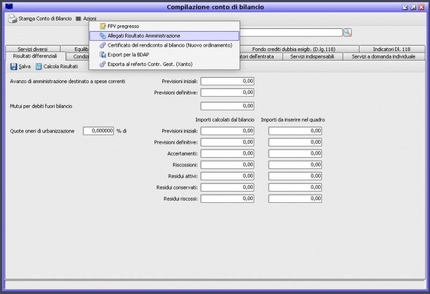The width and height of the screenshot is (430, 294).
Task: Click the Certificato del rendiconto menu icon
Action: (103, 45)
